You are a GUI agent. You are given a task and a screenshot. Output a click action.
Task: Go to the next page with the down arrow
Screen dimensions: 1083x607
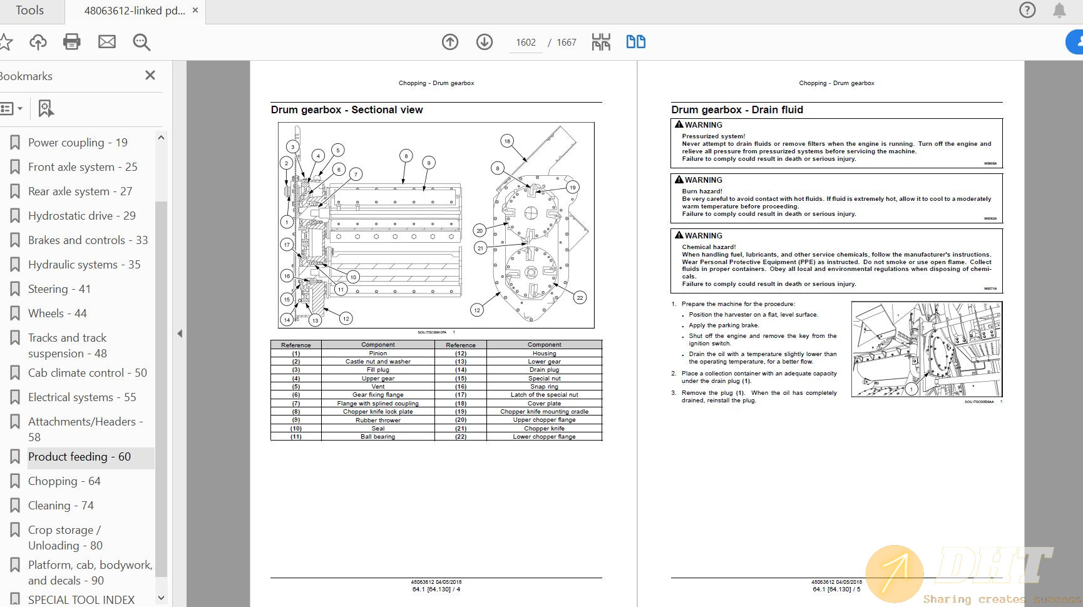tap(485, 42)
